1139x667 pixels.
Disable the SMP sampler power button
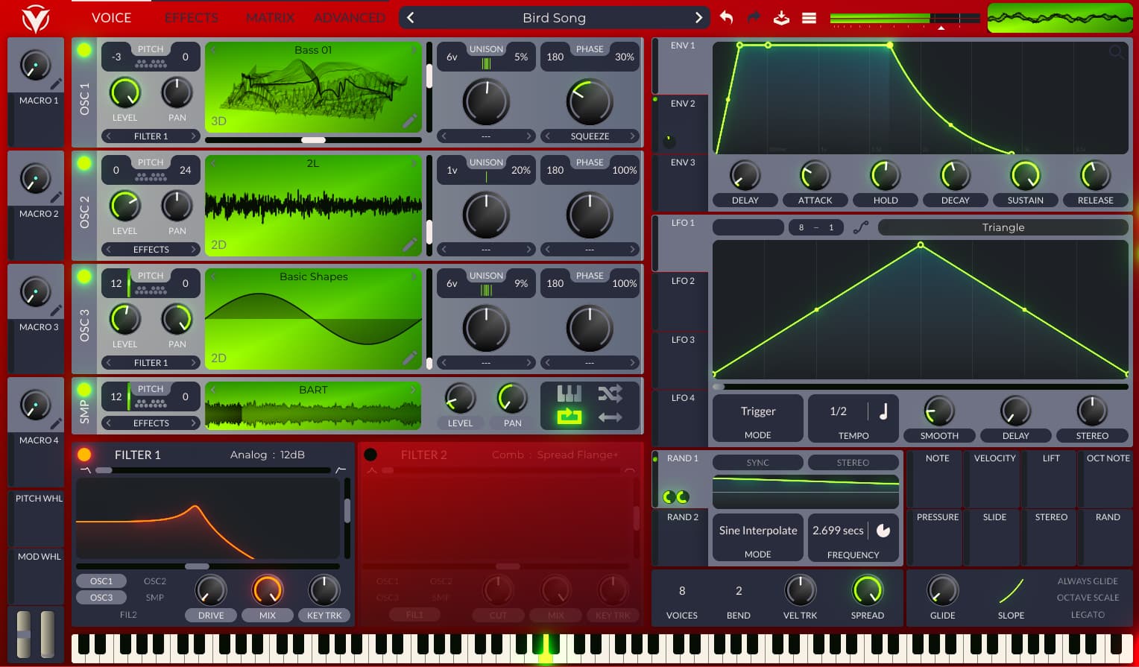coord(84,390)
